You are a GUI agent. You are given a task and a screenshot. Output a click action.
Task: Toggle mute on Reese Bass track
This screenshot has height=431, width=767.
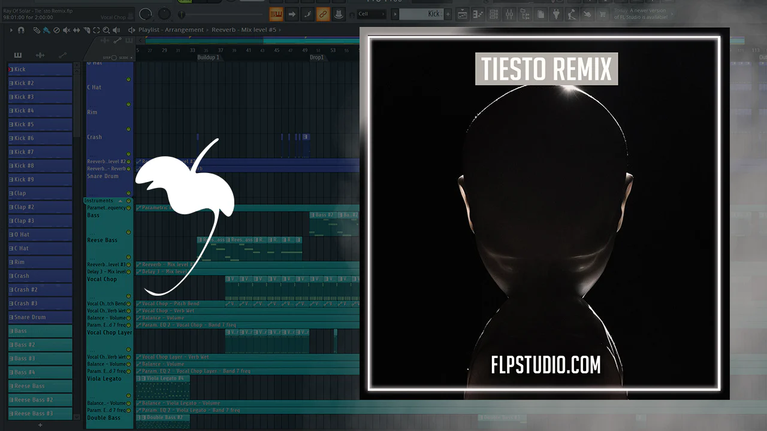[128, 257]
